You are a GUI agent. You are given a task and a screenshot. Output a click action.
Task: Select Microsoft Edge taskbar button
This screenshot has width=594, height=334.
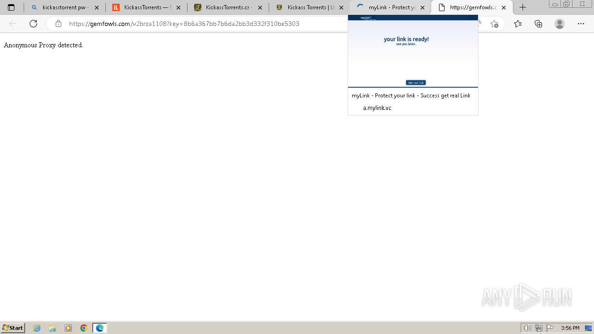point(100,328)
